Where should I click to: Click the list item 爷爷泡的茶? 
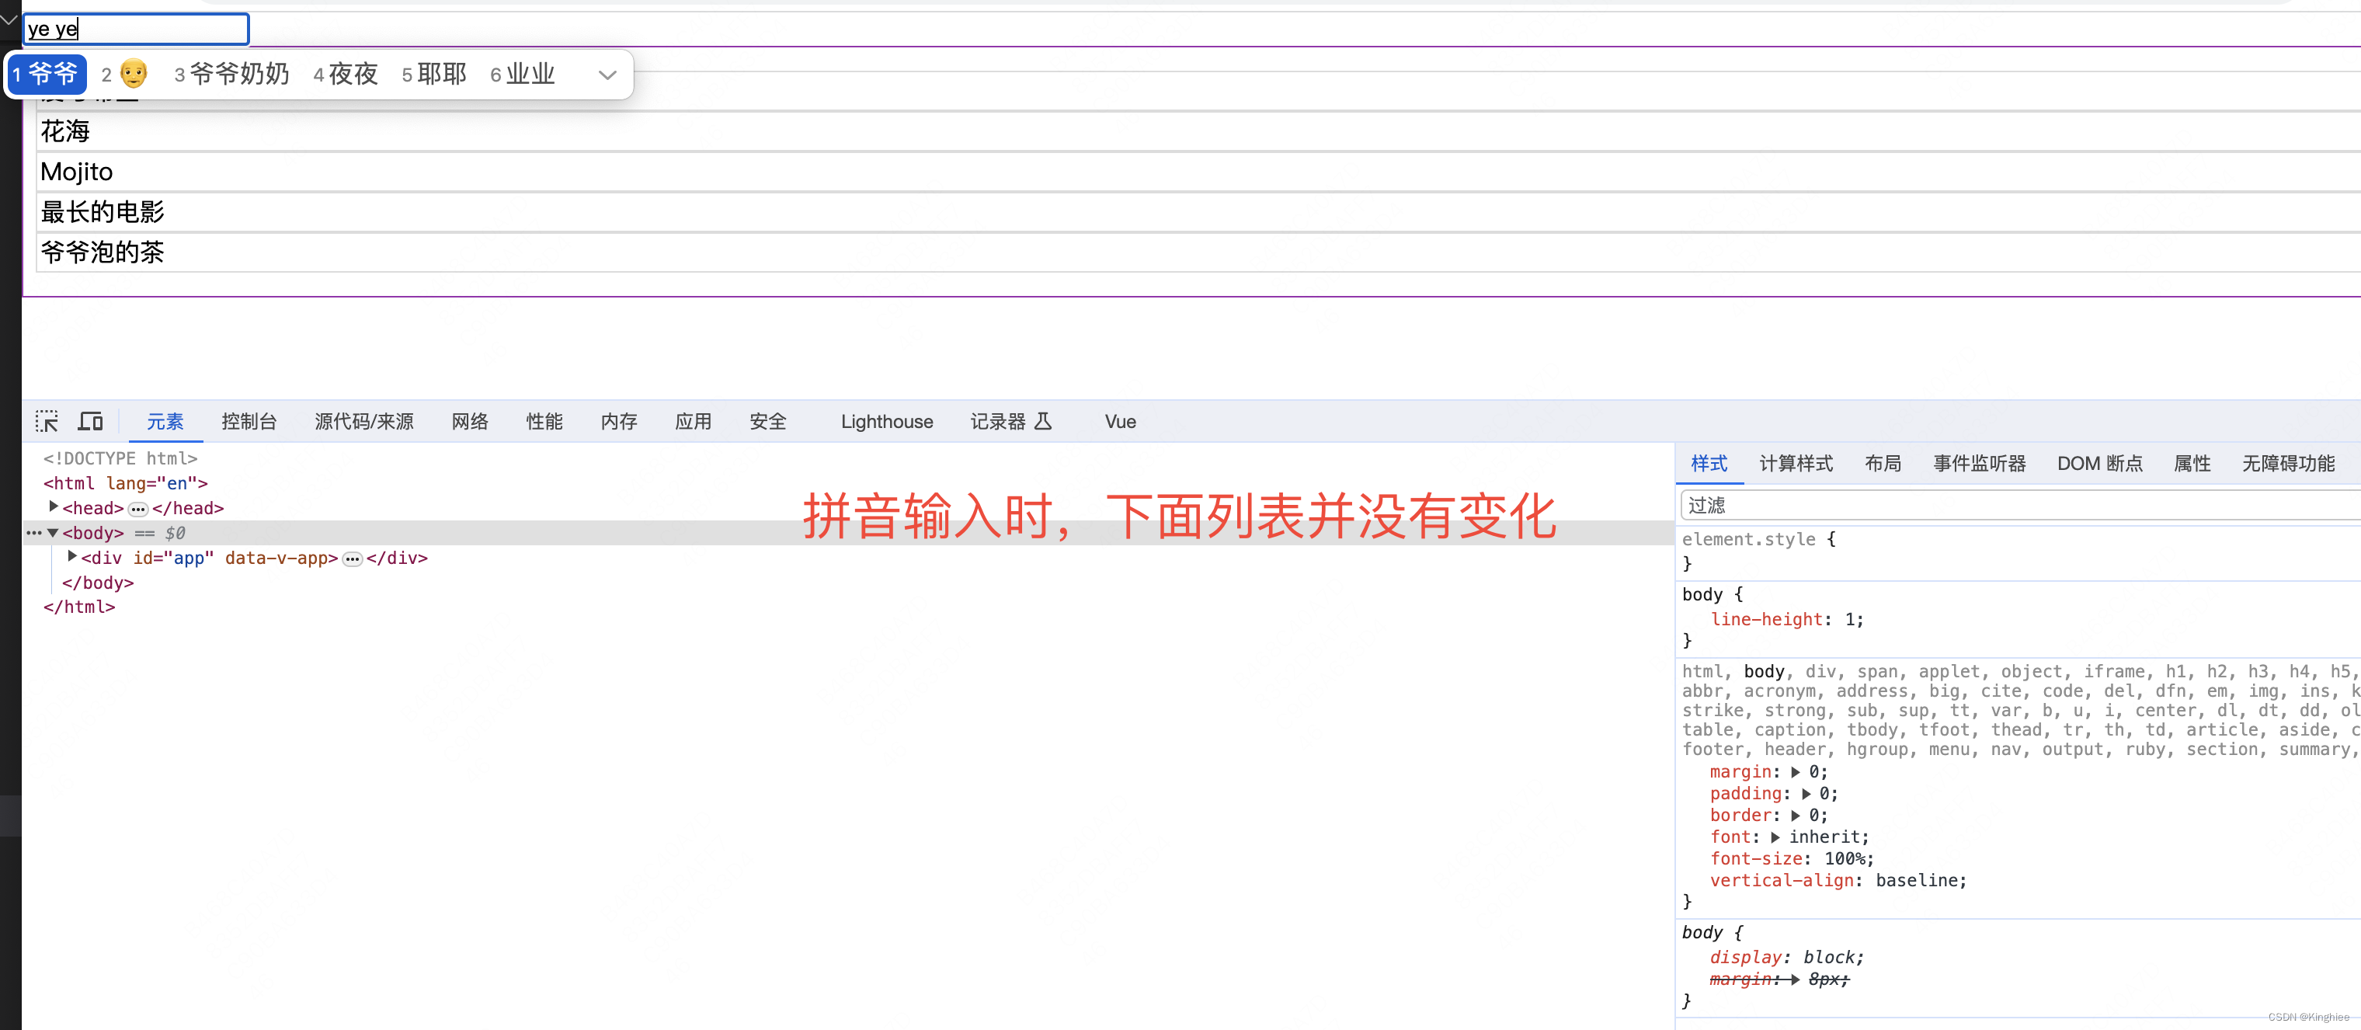click(x=1198, y=253)
